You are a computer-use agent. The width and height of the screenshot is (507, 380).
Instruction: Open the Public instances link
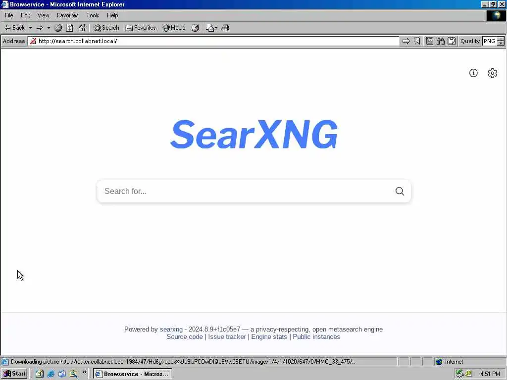coord(316,336)
